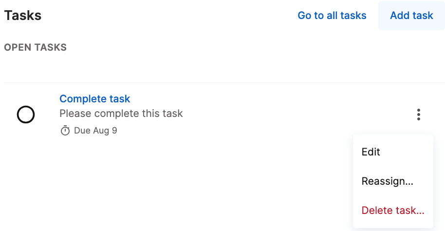The width and height of the screenshot is (445, 231).
Task: Click the Add task button
Action: tap(411, 15)
